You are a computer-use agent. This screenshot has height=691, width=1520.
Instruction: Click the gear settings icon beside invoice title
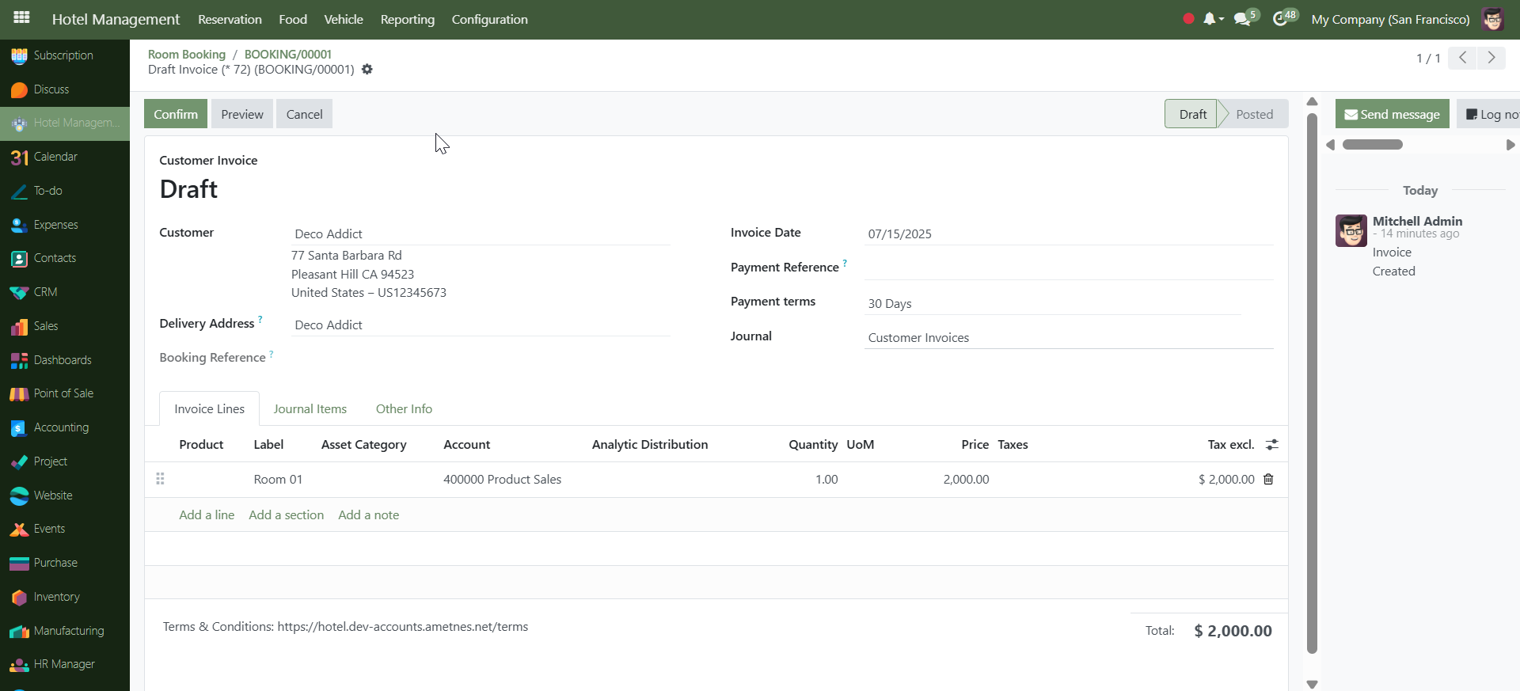(x=367, y=70)
